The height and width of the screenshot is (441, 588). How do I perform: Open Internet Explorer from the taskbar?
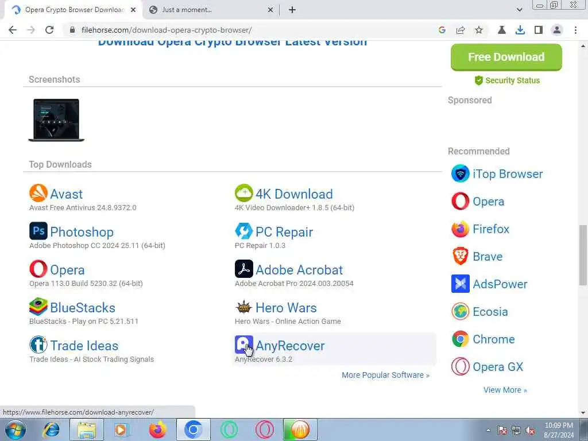[51, 430]
